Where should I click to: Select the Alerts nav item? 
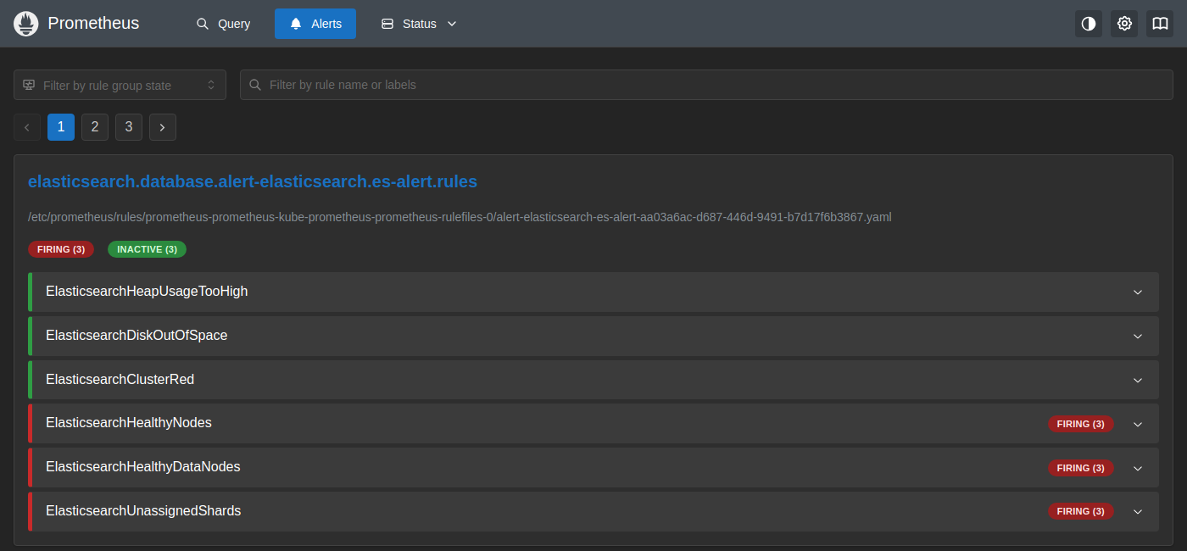point(315,24)
